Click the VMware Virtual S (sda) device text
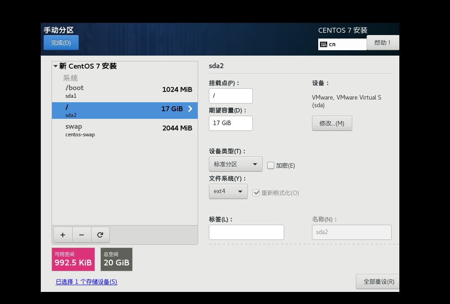 point(346,101)
